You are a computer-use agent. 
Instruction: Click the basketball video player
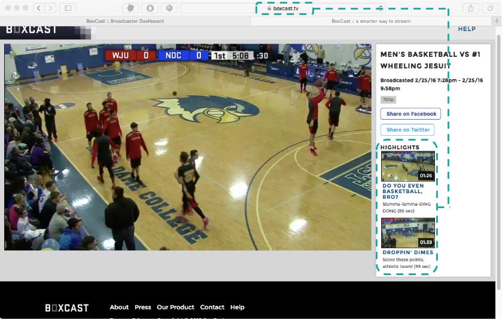[x=188, y=147]
